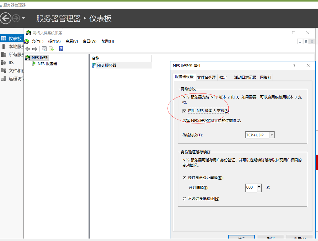Image resolution: width=318 pixels, height=241 pixels.
Task: Open 文件(F) menu
Action: (38, 41)
